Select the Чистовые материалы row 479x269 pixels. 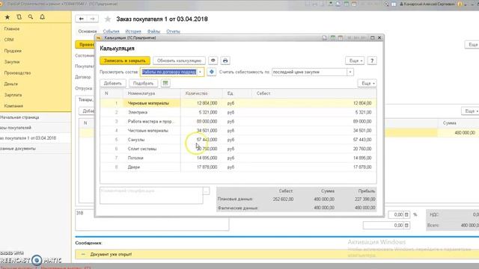[238, 131]
